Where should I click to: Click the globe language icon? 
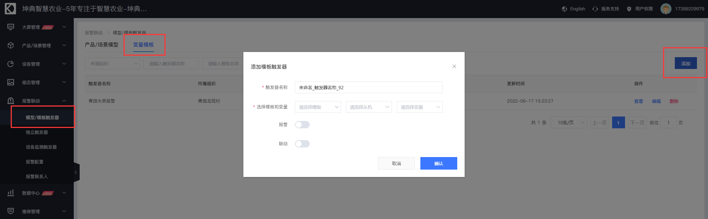[564, 9]
